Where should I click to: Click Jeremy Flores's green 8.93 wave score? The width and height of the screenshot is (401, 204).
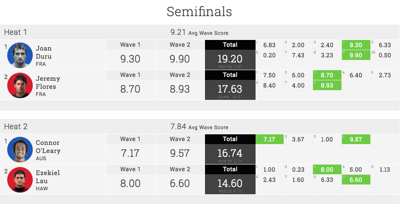(327, 85)
